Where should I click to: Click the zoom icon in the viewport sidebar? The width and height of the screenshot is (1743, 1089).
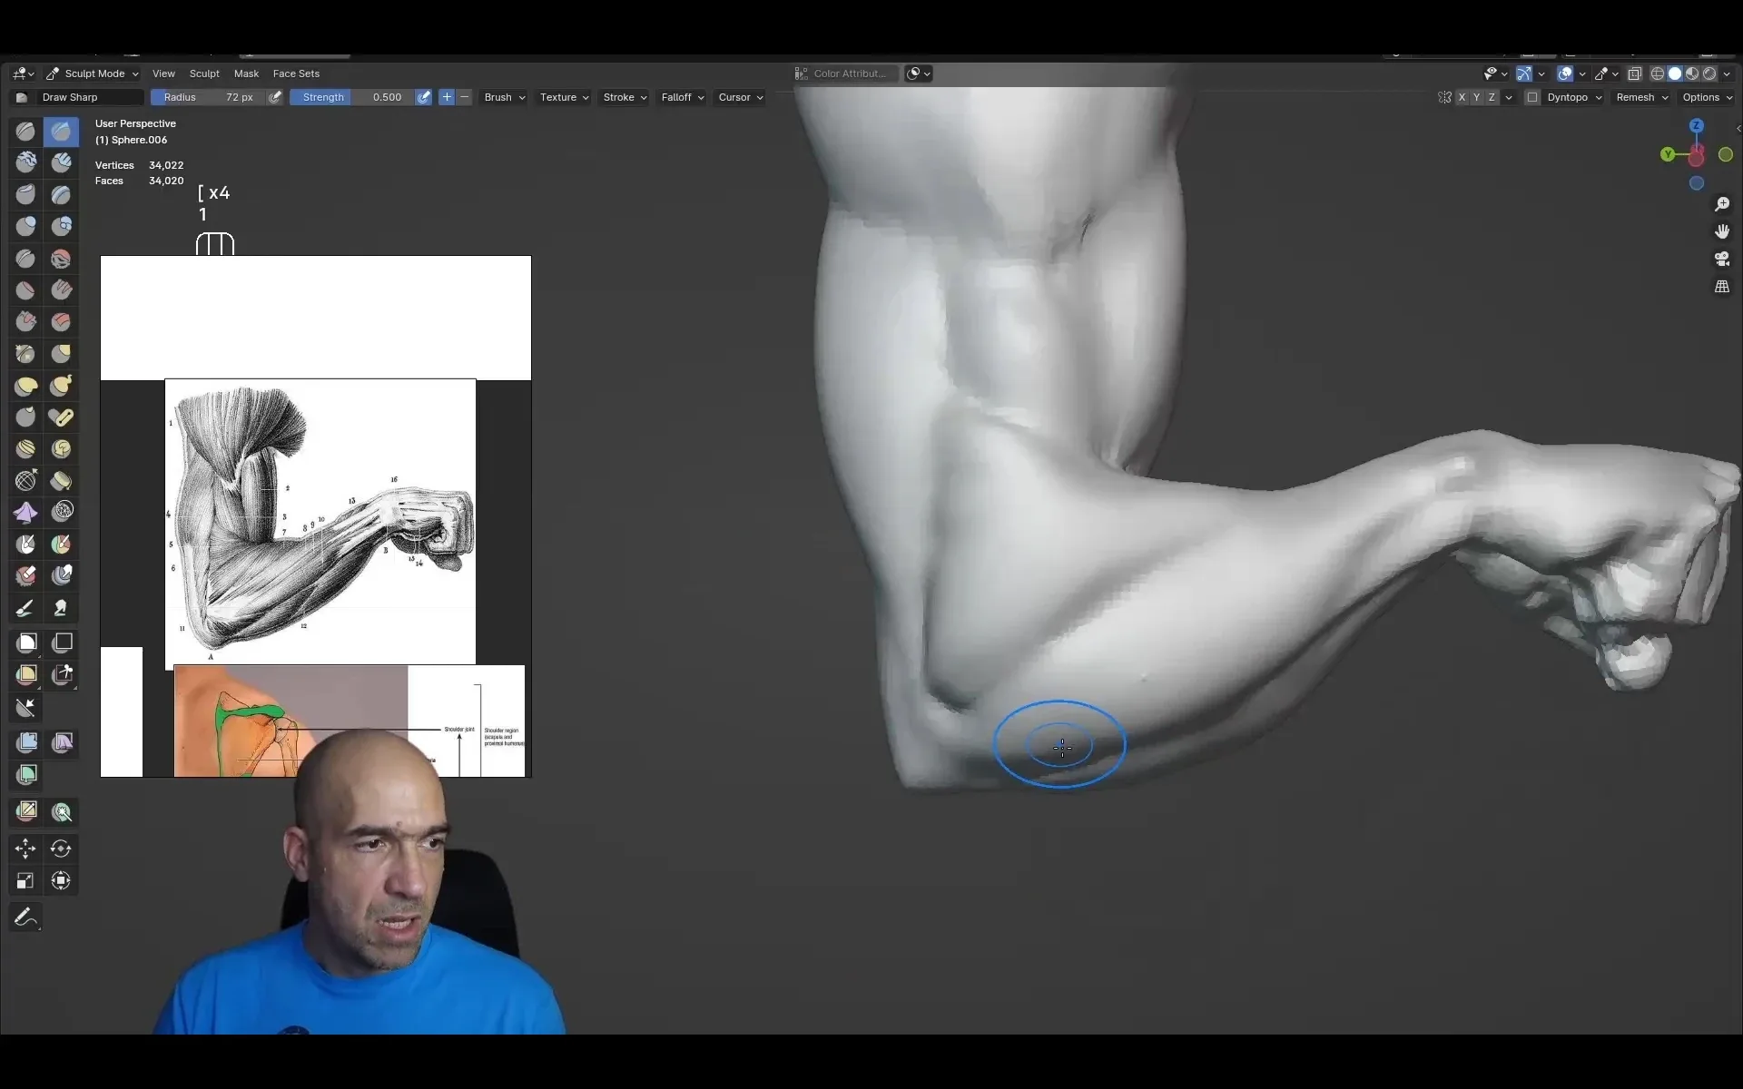coord(1721,204)
